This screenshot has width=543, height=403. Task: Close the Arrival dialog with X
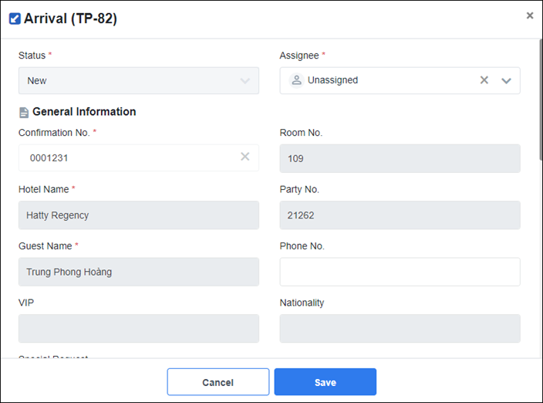[x=530, y=15]
